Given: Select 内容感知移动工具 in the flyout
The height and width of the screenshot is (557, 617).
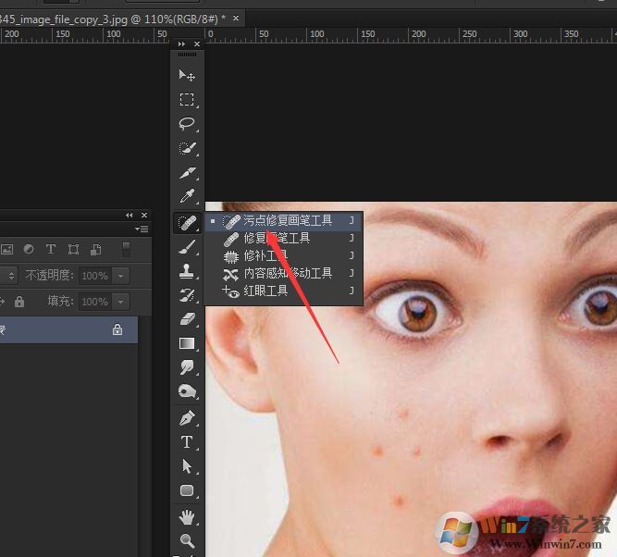Looking at the screenshot, I should point(287,273).
